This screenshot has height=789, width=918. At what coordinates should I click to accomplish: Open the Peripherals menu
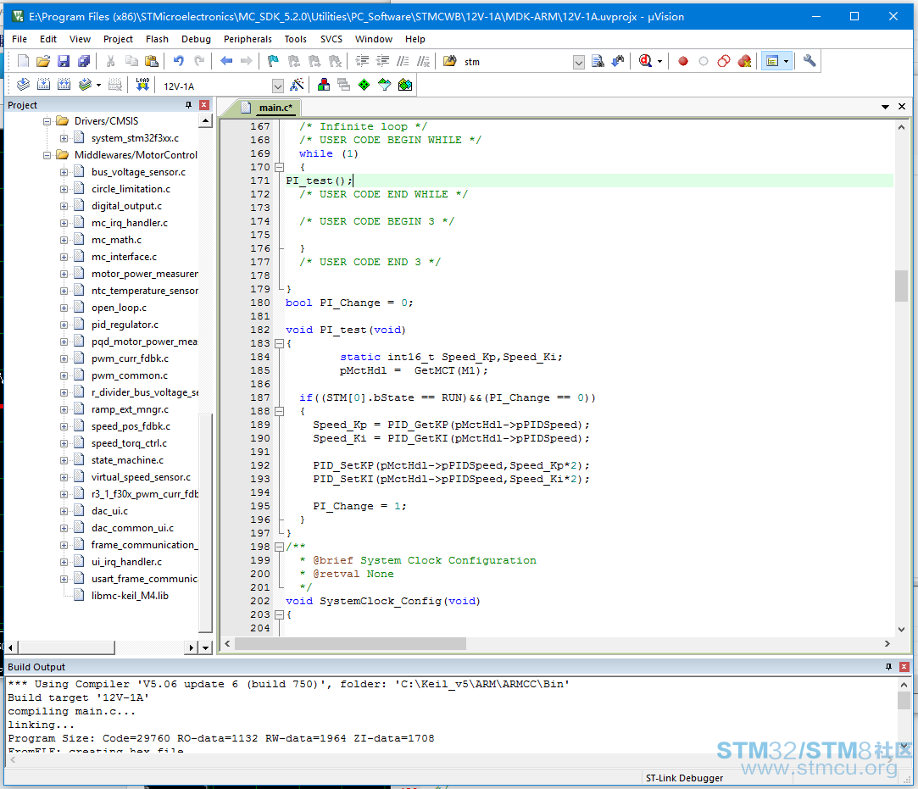click(248, 39)
